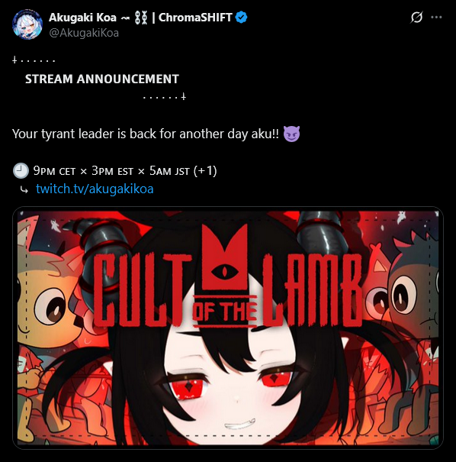Open Akugaki Koa's profile avatar
This screenshot has width=456, height=462.
27,24
